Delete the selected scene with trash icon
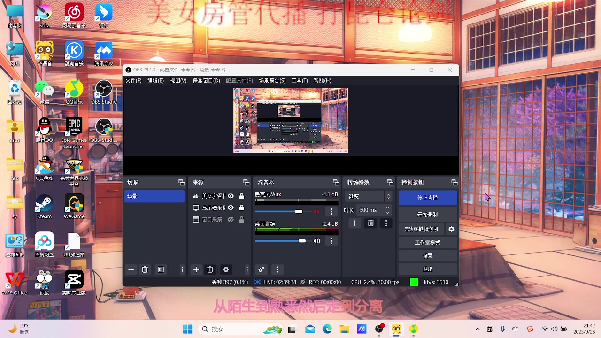The width and height of the screenshot is (601, 338). click(x=145, y=269)
